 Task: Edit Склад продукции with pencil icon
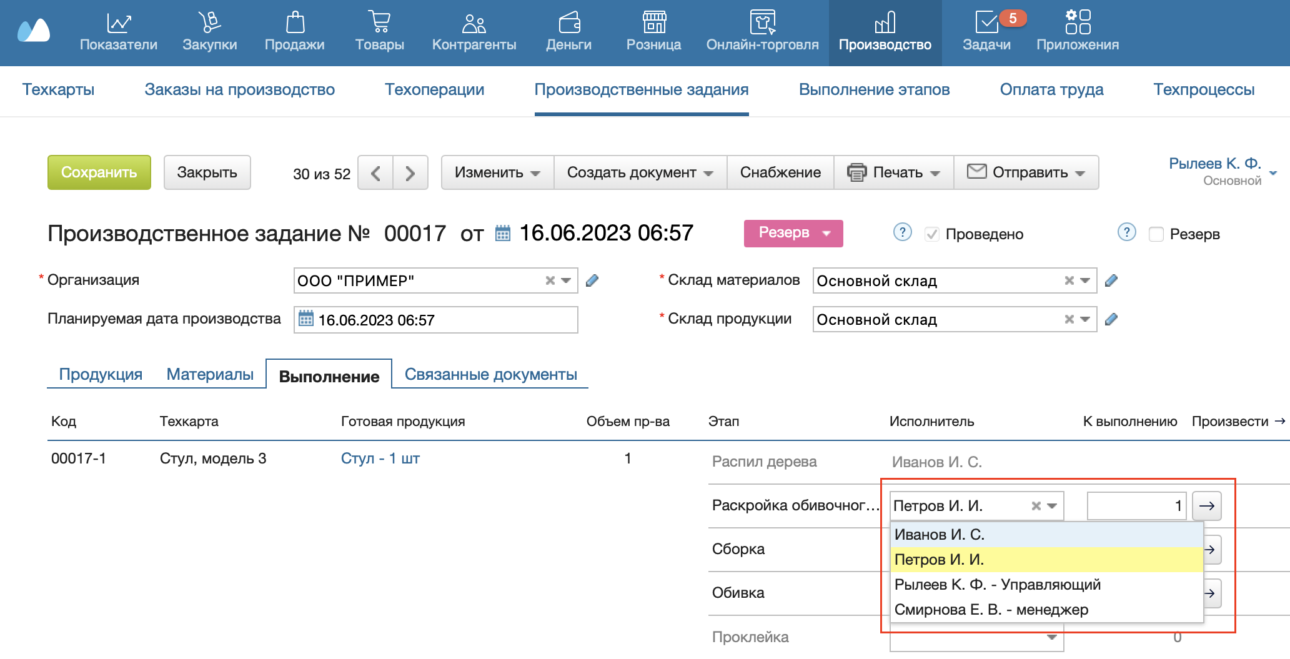[1111, 319]
